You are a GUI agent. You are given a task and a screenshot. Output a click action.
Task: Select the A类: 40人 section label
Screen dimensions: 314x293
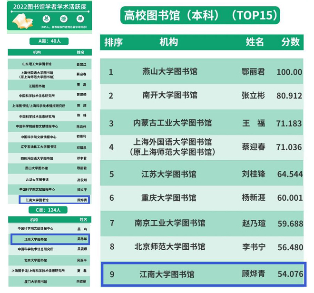(x=49, y=41)
